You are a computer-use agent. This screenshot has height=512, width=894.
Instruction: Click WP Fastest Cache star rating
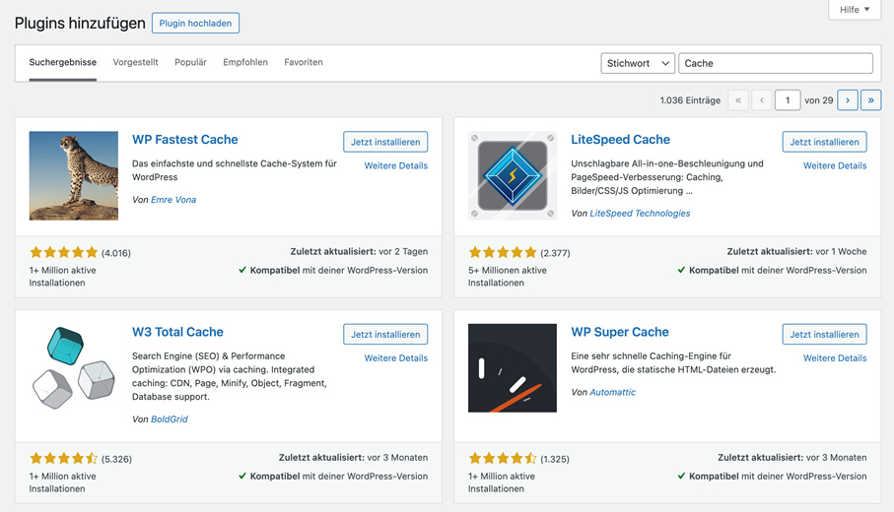pyautogui.click(x=64, y=252)
